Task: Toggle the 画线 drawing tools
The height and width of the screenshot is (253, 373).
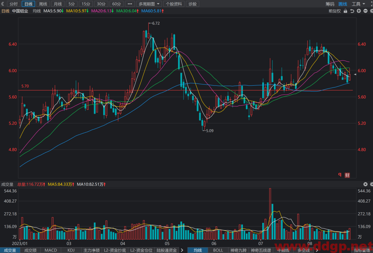Action: click(x=343, y=4)
